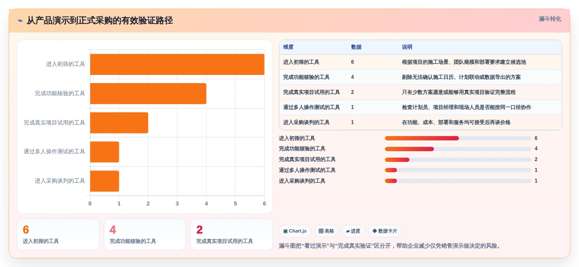Click the 完成功能核验的工具 progress bar

point(458,149)
